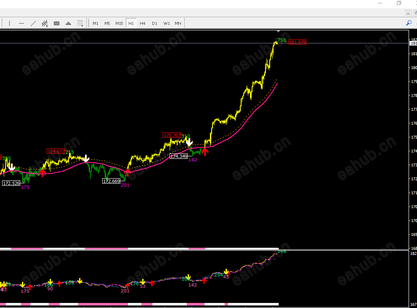Click the purple 175 label in main chart
Image resolution: width=417 pixels, height=308 pixels.
point(25,187)
